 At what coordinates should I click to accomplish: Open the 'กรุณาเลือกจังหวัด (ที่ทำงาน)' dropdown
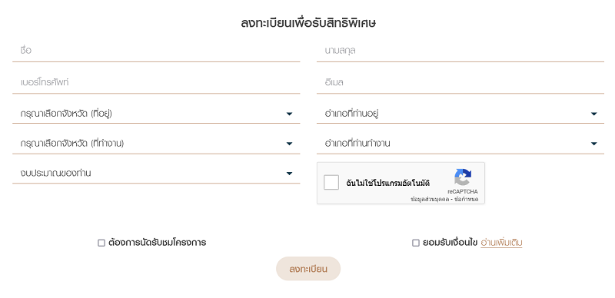[156, 144]
